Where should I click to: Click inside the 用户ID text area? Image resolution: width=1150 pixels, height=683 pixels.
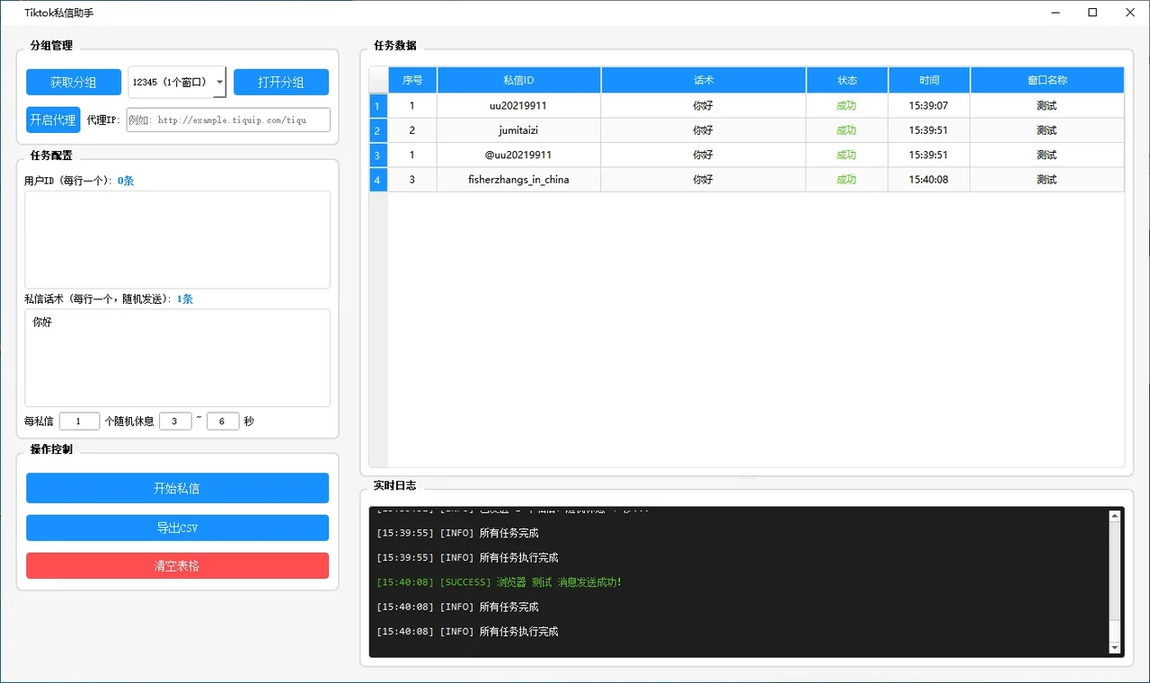pos(177,239)
